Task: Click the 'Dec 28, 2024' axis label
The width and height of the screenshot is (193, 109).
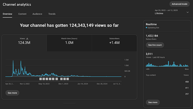Action: (x=102, y=84)
